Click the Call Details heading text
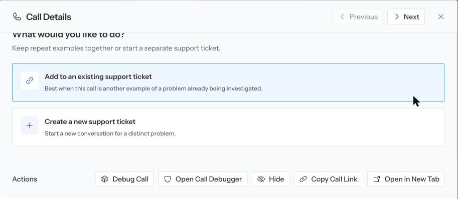The height and width of the screenshot is (199, 458). point(49,17)
